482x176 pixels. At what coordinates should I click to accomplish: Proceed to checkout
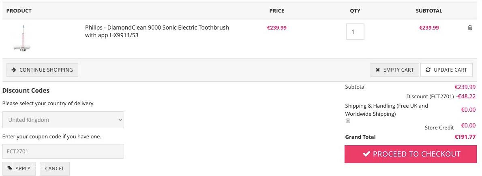(x=410, y=154)
